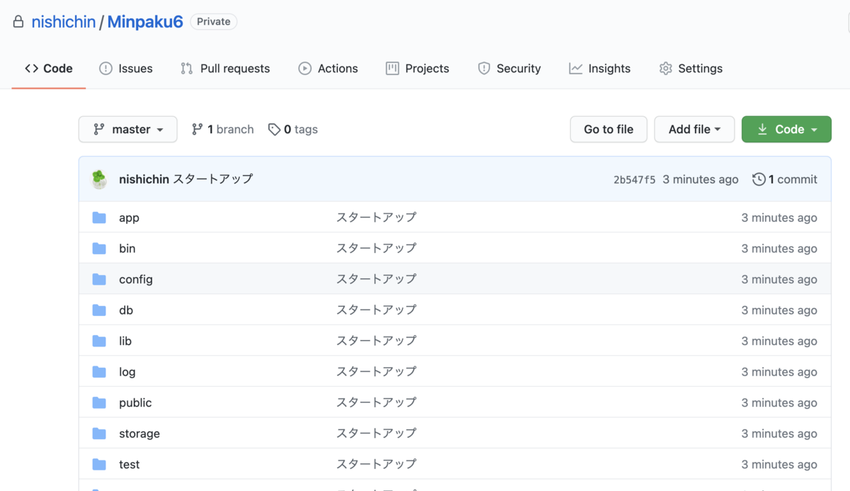Open the db folder
Viewport: 850px width, 491px height.
(x=126, y=310)
